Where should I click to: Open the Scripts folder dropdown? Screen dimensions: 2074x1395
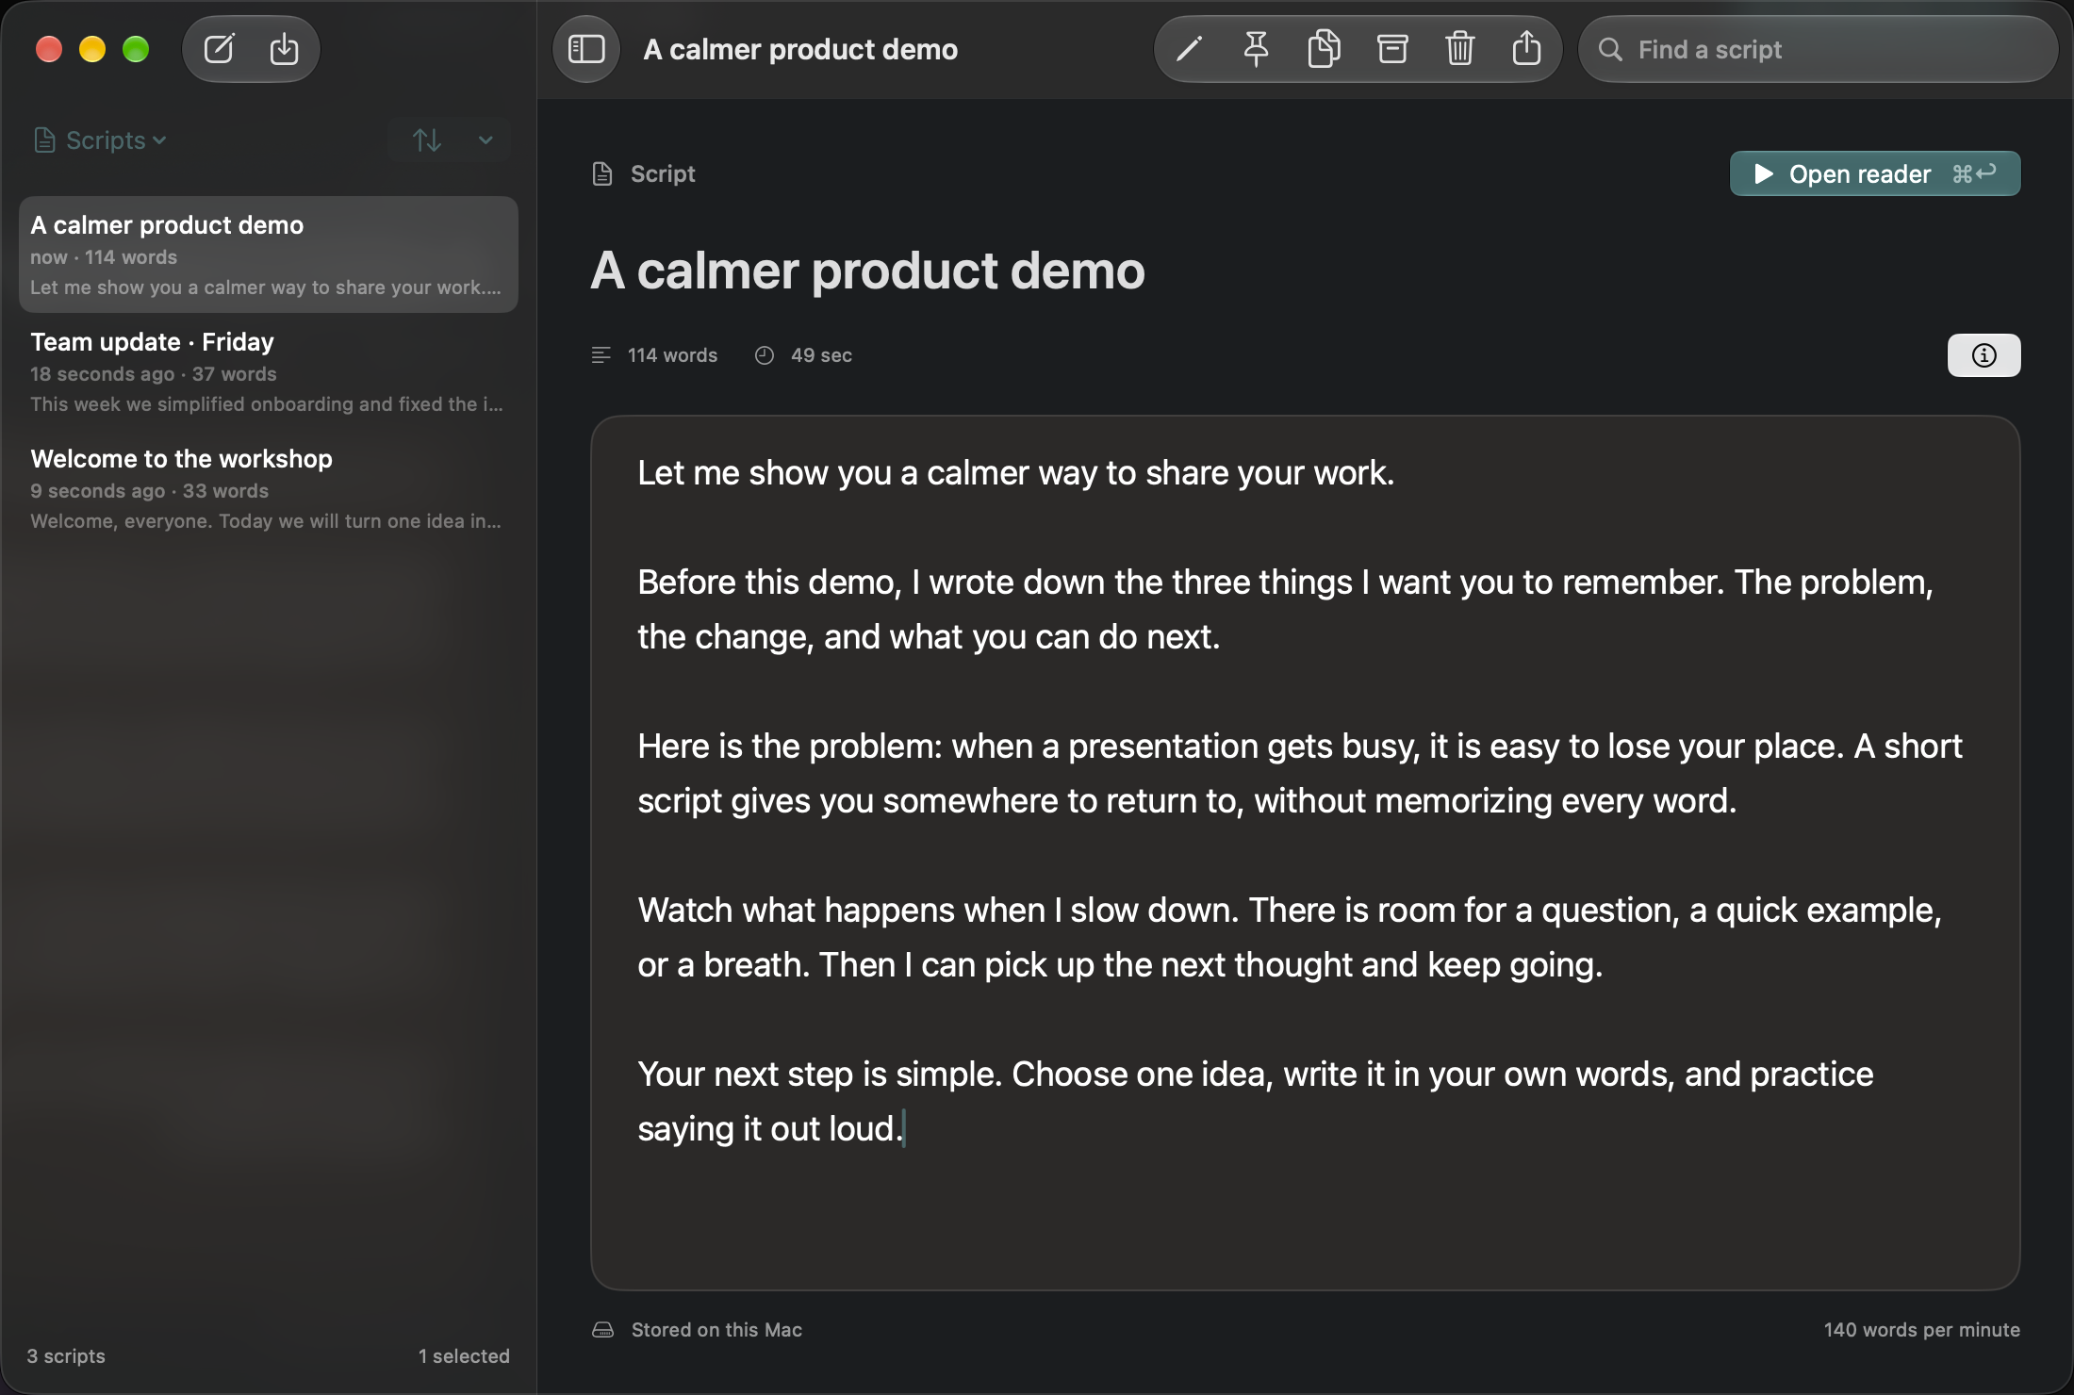point(100,140)
